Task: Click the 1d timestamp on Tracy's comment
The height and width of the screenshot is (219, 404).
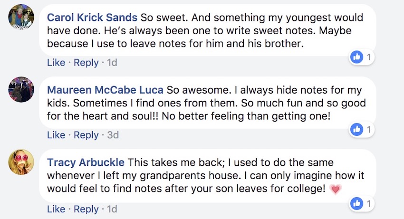Action: (112, 209)
